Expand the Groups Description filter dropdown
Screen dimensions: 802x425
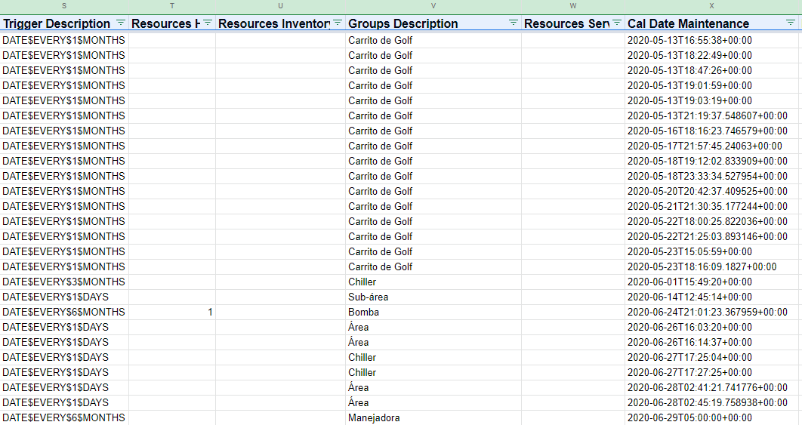coord(514,23)
